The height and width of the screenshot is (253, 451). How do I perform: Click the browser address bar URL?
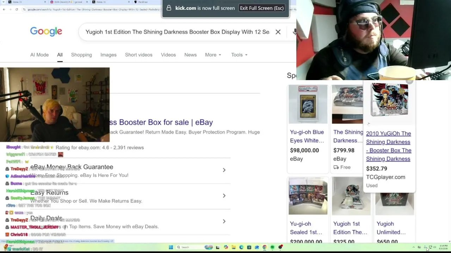pyautogui.click(x=93, y=9)
